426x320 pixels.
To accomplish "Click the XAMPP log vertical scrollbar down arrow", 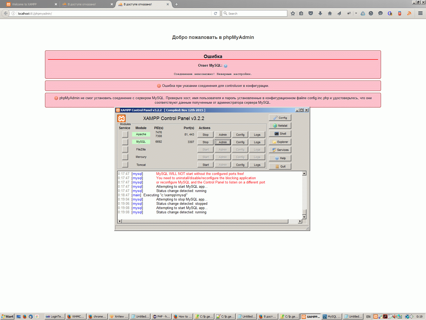I will [x=304, y=217].
